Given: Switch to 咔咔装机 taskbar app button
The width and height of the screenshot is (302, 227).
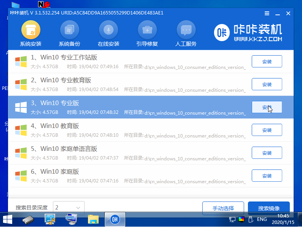Looking at the screenshot, I should click(x=115, y=219).
